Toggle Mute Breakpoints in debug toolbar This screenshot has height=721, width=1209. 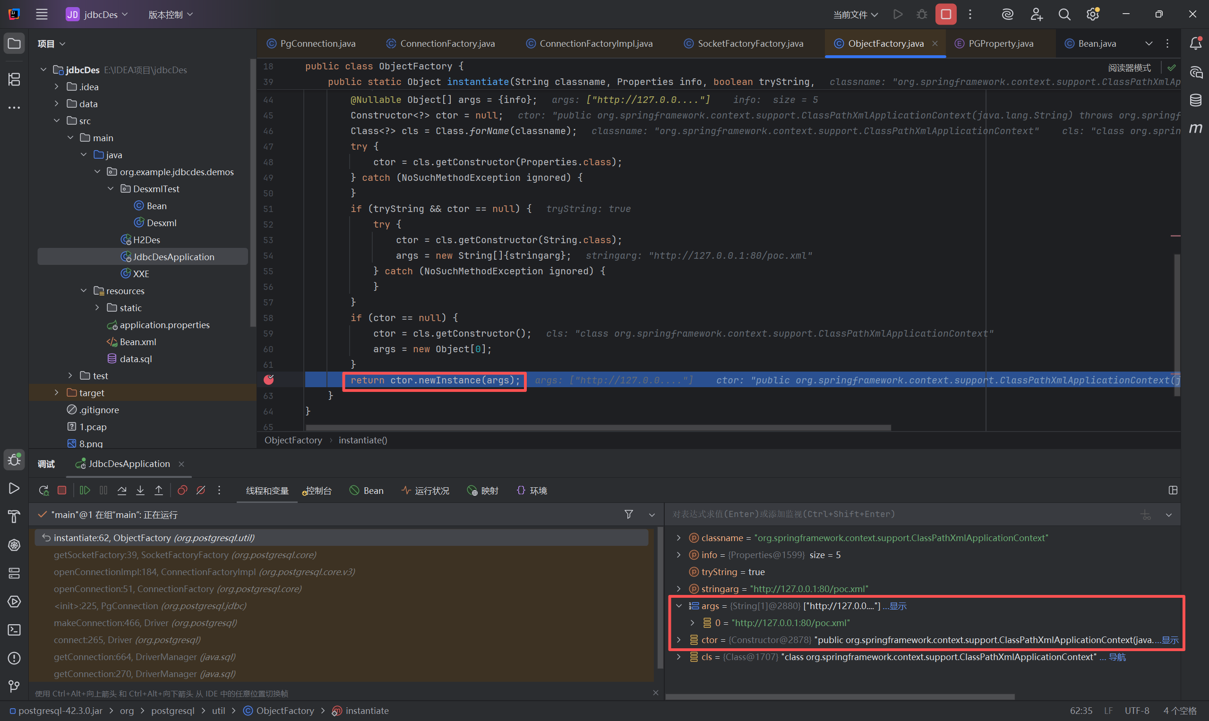point(201,490)
